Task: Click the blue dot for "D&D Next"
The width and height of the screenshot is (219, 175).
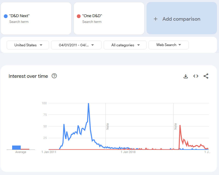Action: pos(6,16)
